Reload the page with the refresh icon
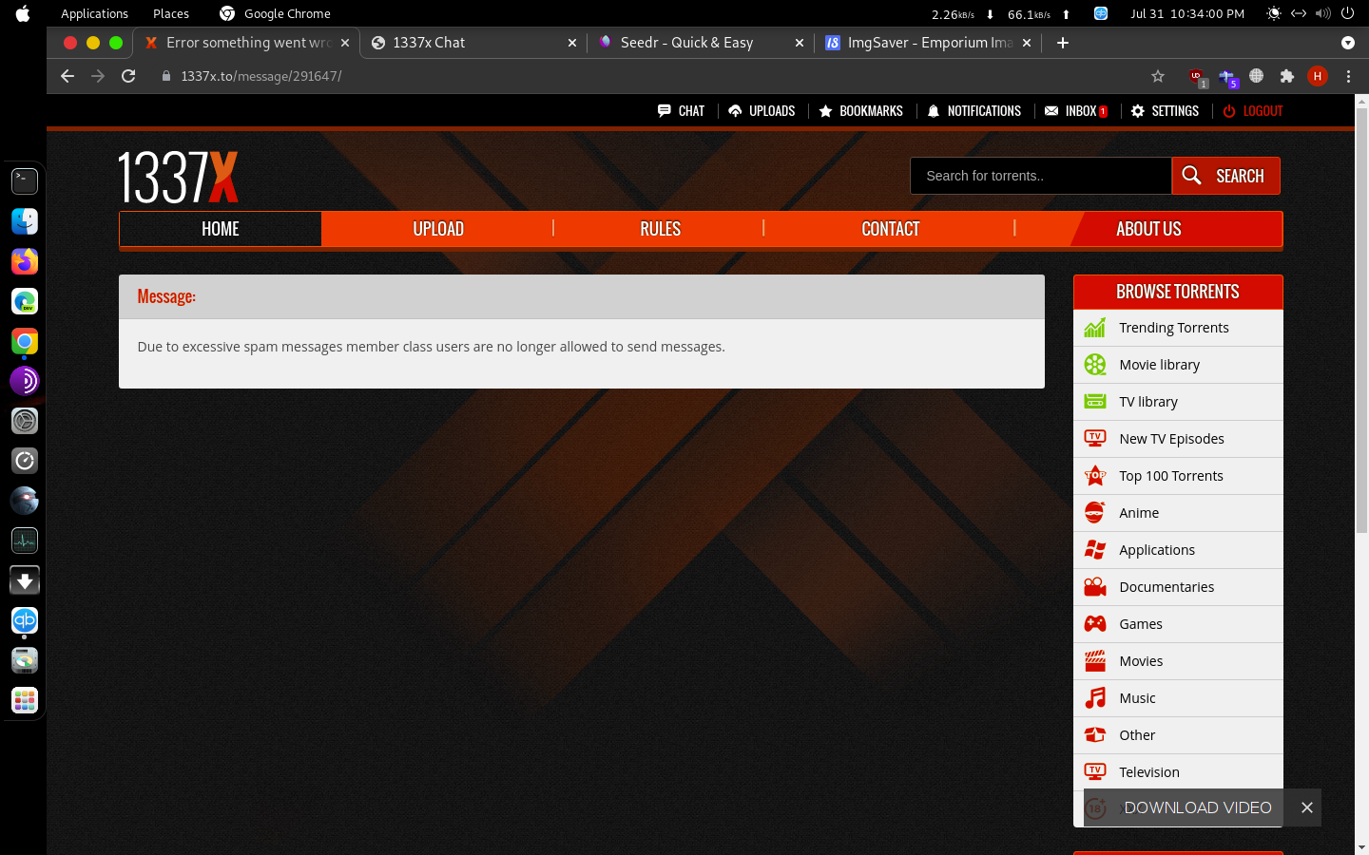The image size is (1369, 855). coord(128,76)
